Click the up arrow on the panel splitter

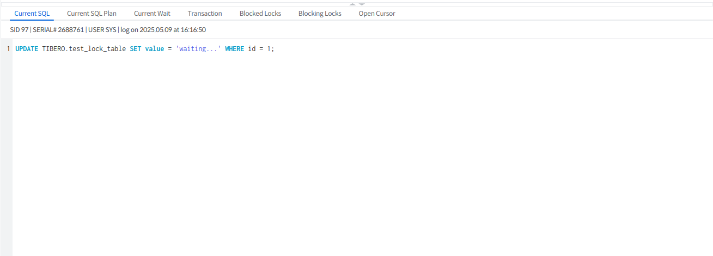[x=352, y=4]
